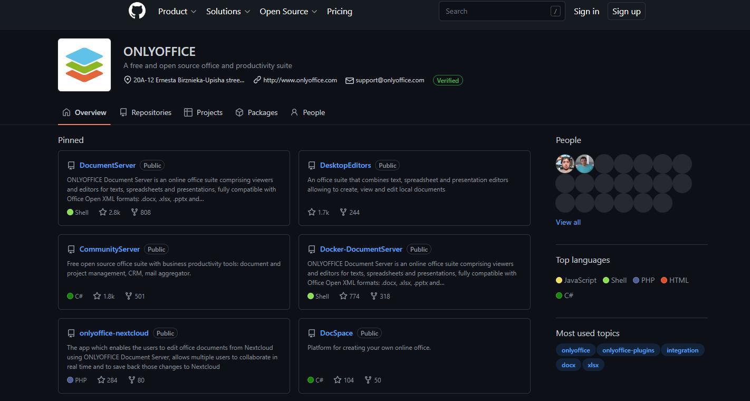Open the Open Source dropdown
Screen dimensions: 750x401
click(x=288, y=11)
